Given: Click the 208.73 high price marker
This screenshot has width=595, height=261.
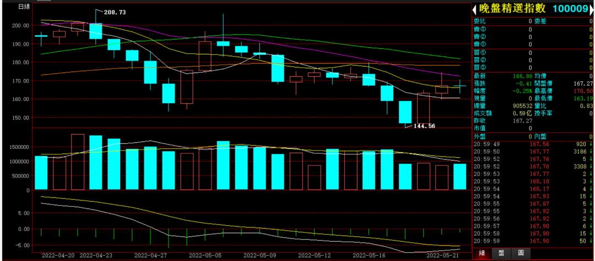Looking at the screenshot, I should click(x=114, y=12).
